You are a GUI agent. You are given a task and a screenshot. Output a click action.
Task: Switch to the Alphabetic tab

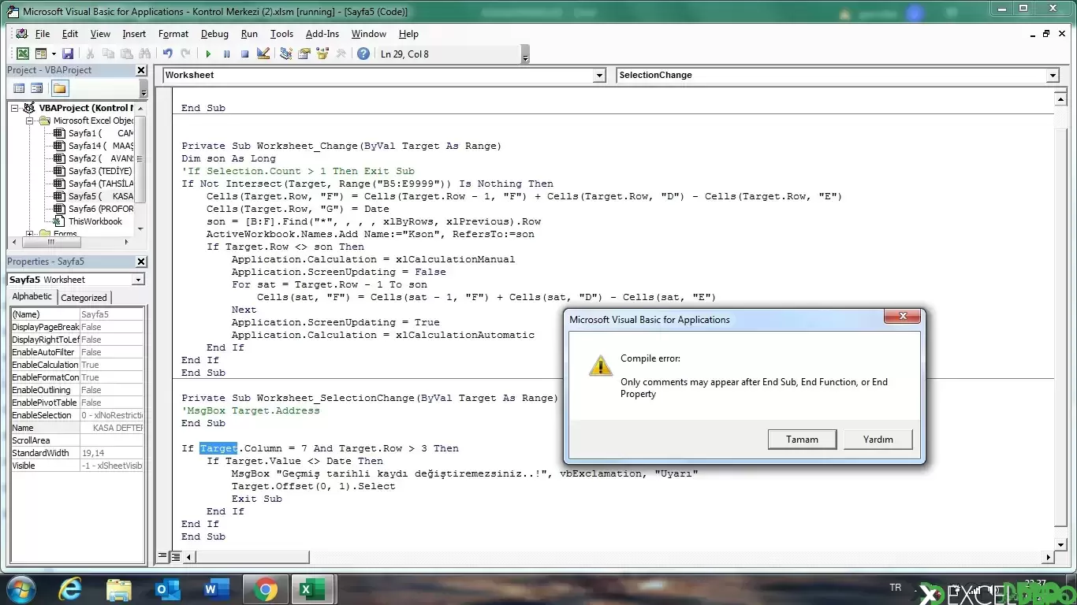[x=32, y=297]
